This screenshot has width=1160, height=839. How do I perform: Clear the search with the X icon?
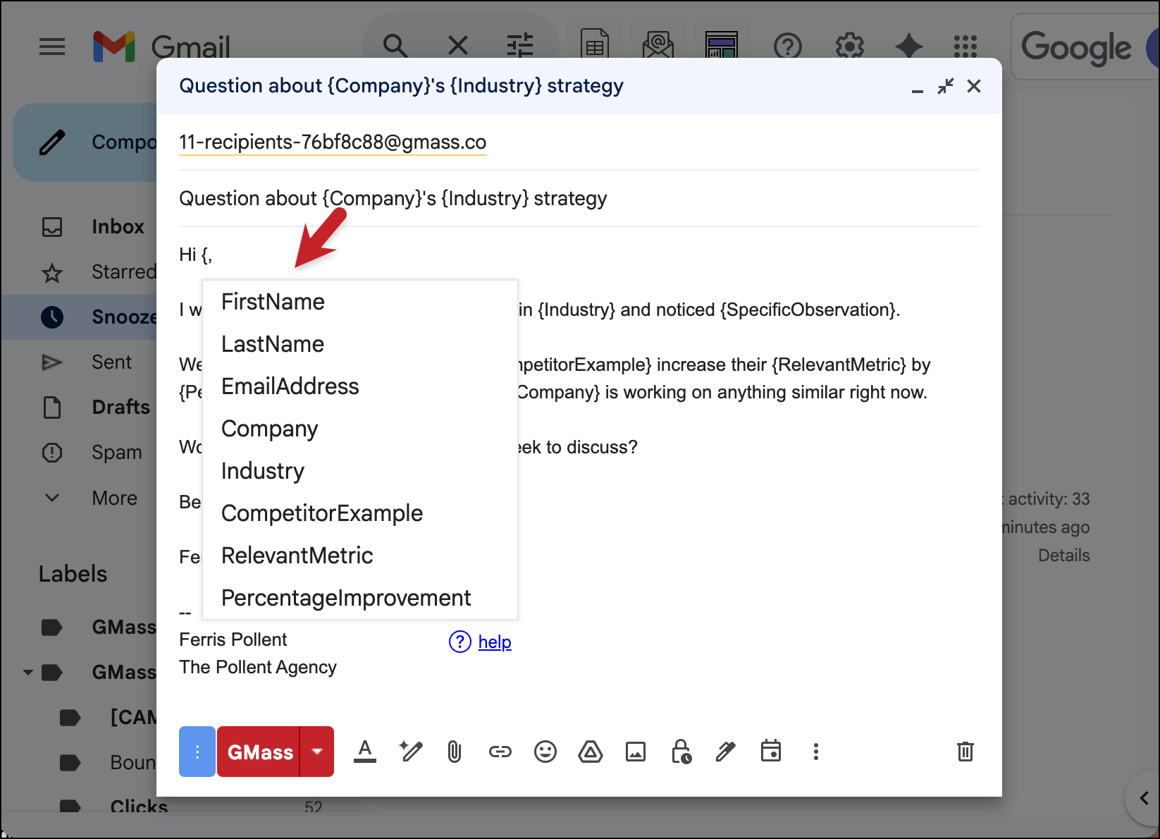tap(458, 47)
